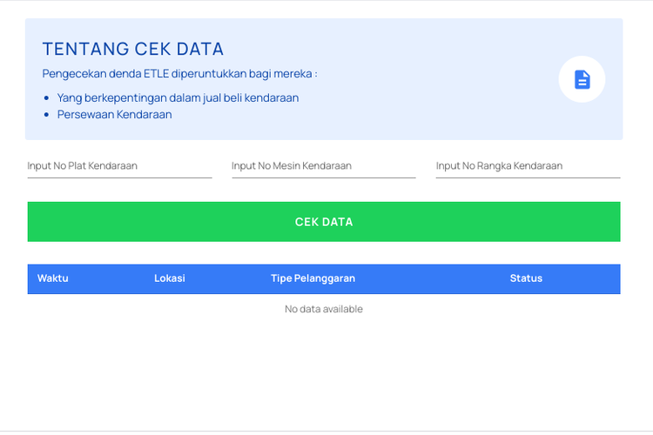The width and height of the screenshot is (653, 435).
Task: Click the No Plat Kendaraan input field
Action: point(119,166)
